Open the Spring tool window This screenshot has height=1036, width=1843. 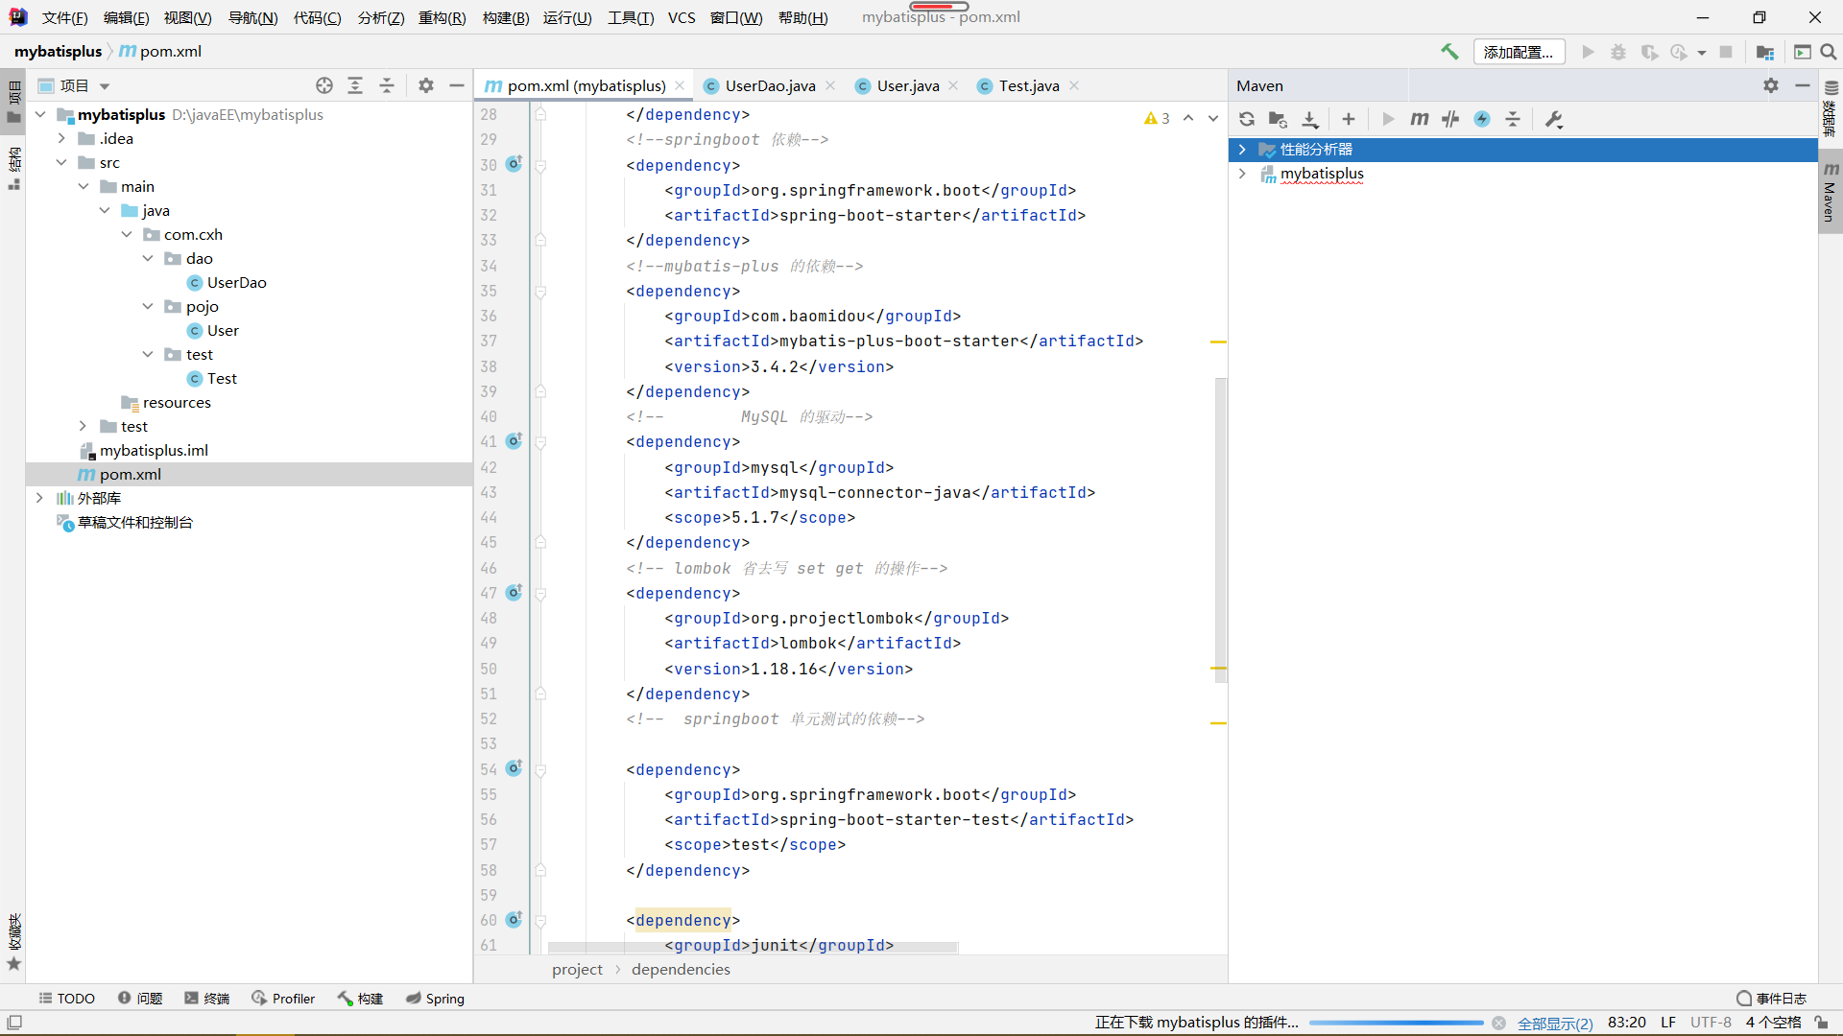coord(435,999)
